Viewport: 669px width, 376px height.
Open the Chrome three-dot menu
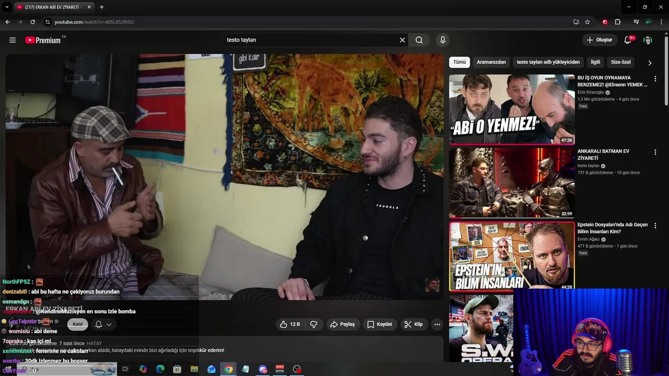coord(662,22)
